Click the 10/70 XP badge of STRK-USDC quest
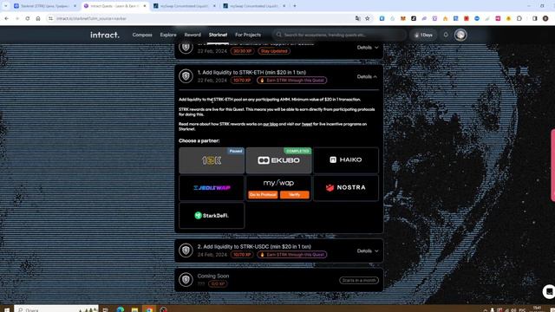The height and width of the screenshot is (312, 555). click(242, 255)
